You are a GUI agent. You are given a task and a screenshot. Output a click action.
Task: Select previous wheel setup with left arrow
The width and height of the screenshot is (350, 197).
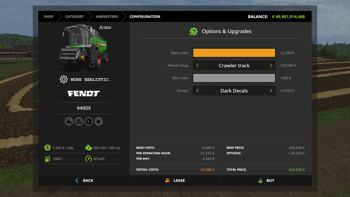click(x=197, y=66)
